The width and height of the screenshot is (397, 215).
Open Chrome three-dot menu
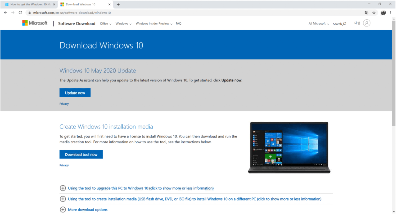coord(390,13)
